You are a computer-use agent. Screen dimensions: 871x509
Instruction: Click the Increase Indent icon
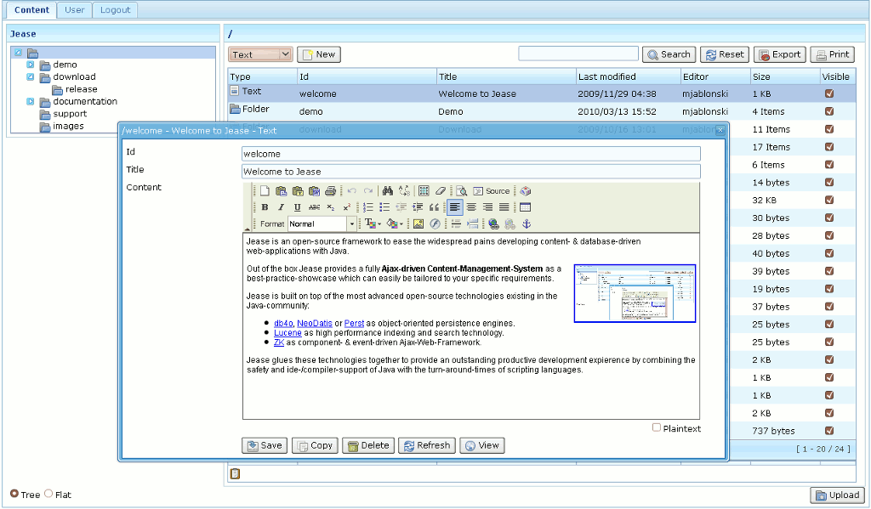[x=418, y=207]
